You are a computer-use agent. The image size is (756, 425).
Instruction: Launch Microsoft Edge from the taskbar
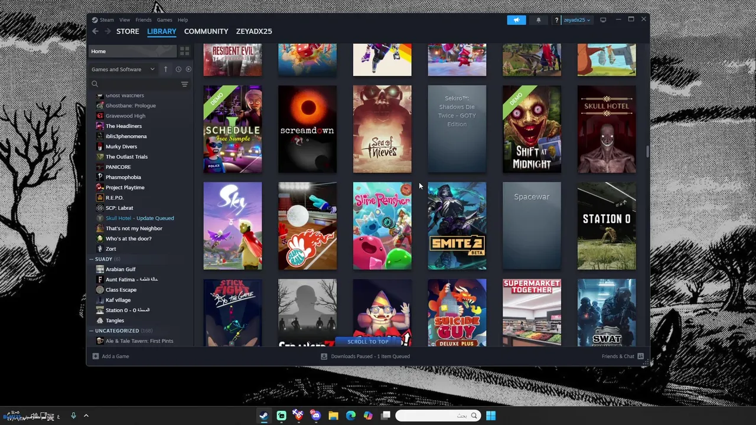(351, 416)
